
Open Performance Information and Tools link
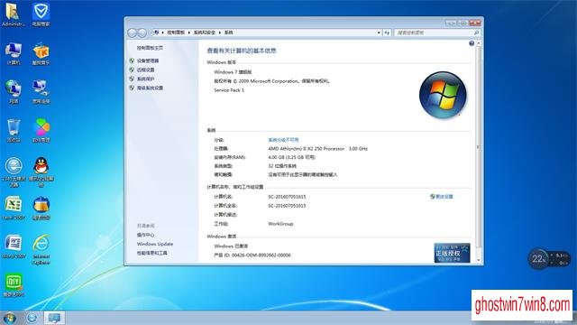pyautogui.click(x=152, y=254)
